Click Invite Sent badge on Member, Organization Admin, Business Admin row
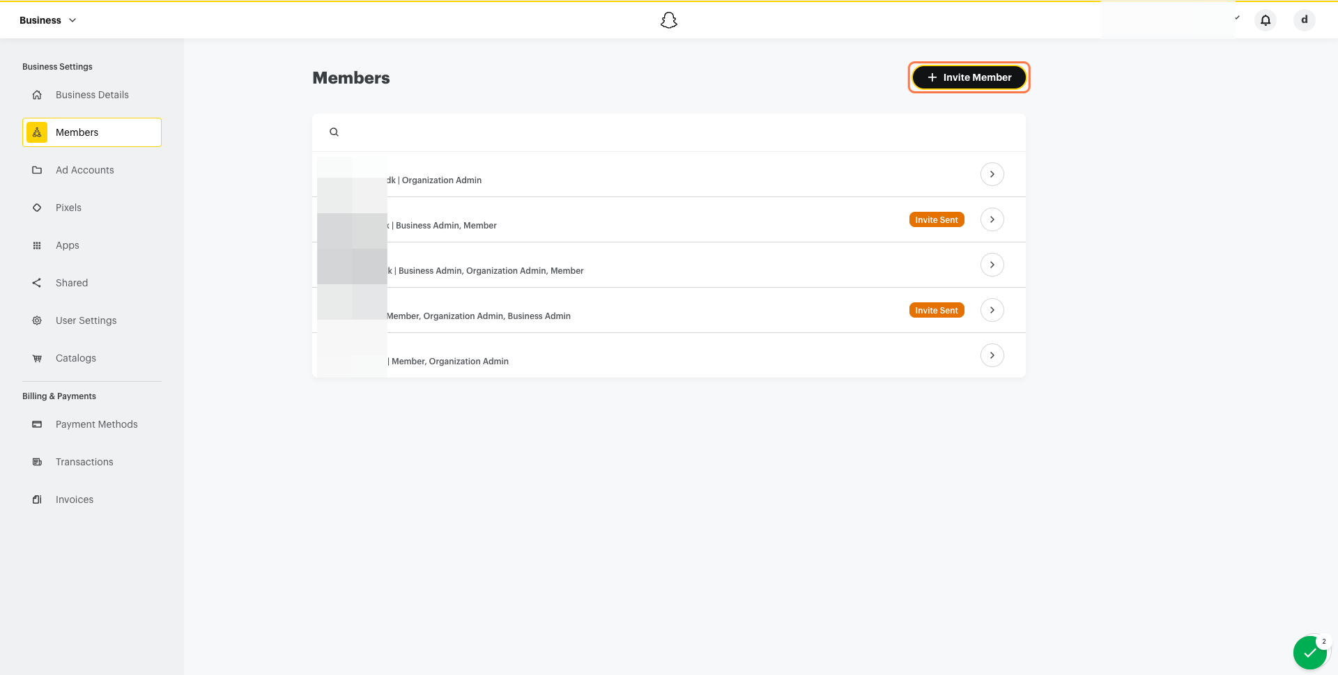The width and height of the screenshot is (1338, 675). pyautogui.click(x=937, y=310)
